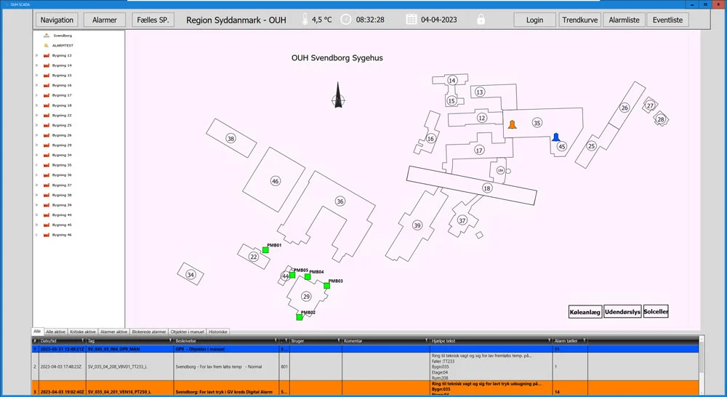
Task: Click the thermometer icon in header
Action: 304,20
